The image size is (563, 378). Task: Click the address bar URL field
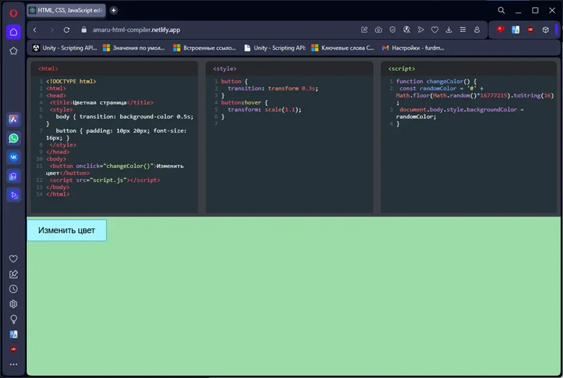(137, 30)
